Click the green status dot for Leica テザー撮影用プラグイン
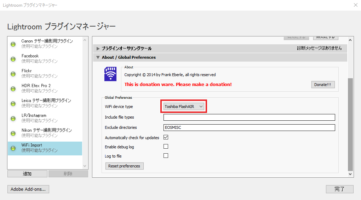Viewport: 361px width, 200px height. [13, 104]
